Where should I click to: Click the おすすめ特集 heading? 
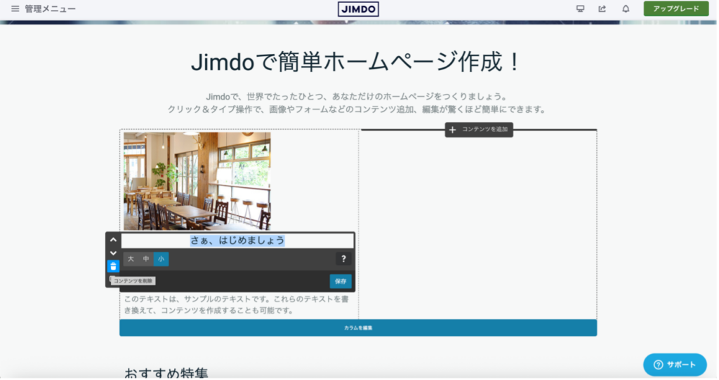[167, 373]
